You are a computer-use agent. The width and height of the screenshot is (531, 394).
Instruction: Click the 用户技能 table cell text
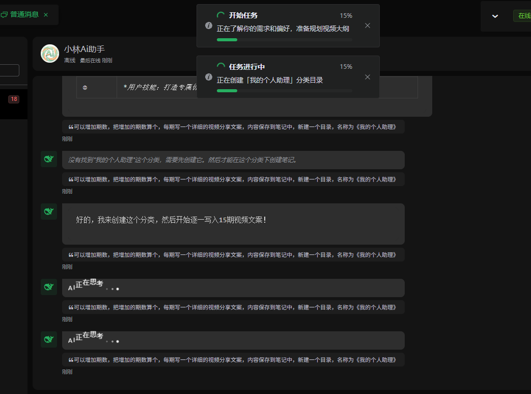click(160, 87)
